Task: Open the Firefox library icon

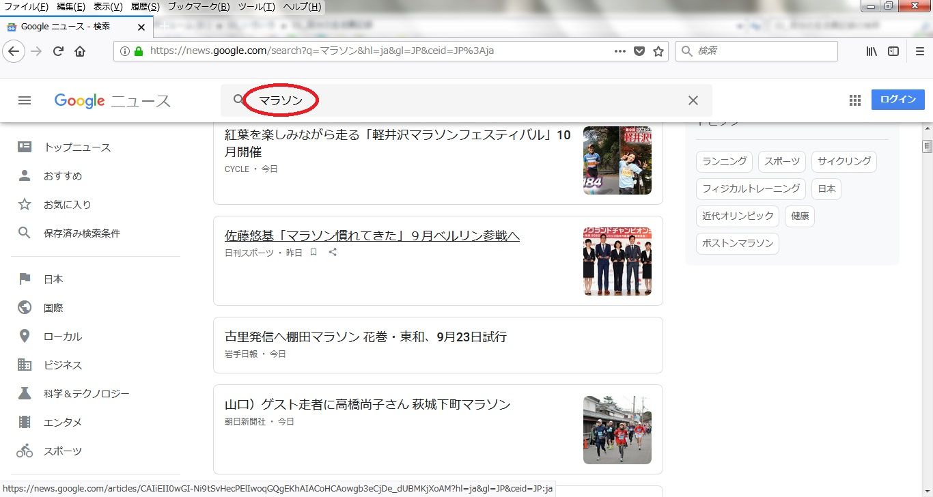Action: [x=872, y=51]
